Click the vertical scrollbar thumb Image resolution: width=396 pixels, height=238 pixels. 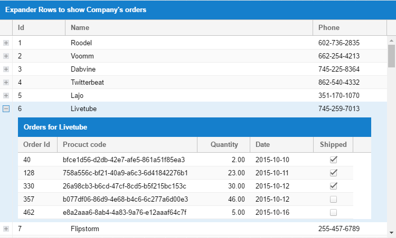[x=391, y=56]
